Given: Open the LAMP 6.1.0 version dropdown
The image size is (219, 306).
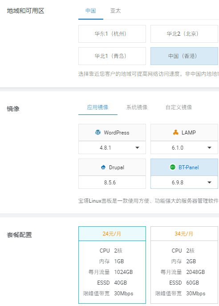Looking at the screenshot, I should click(184, 148).
